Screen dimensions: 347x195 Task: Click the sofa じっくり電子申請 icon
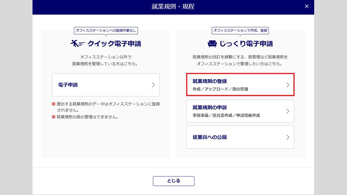[212, 44]
